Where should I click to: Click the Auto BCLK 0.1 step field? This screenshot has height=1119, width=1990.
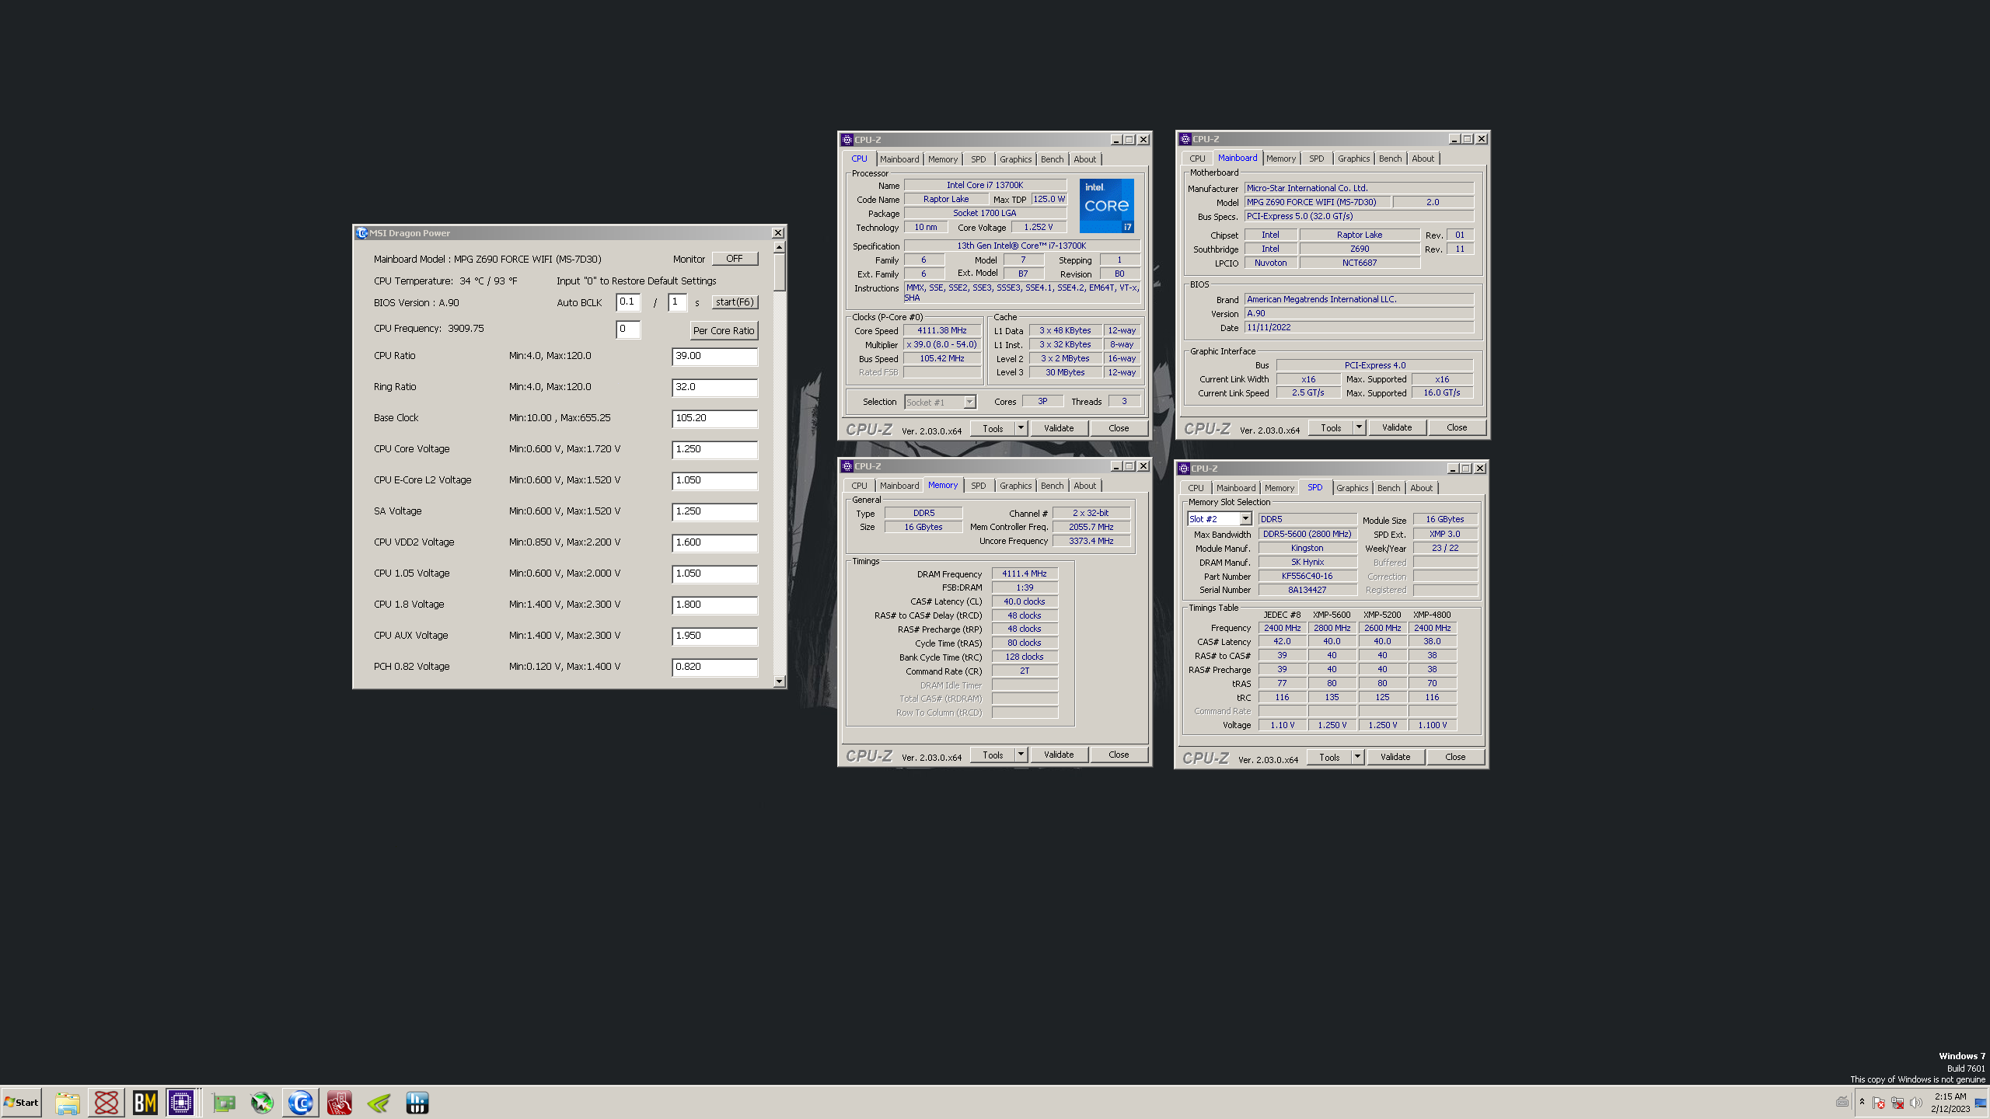click(628, 302)
